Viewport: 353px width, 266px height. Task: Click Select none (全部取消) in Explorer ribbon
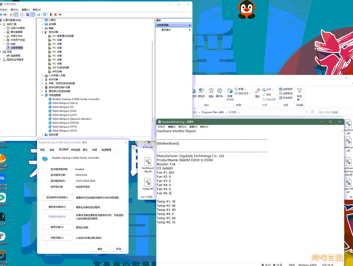286,94
